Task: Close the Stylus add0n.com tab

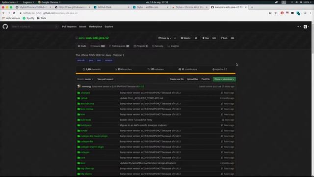Action: coord(168,7)
